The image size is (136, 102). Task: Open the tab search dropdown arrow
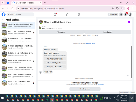(x=3, y=3)
